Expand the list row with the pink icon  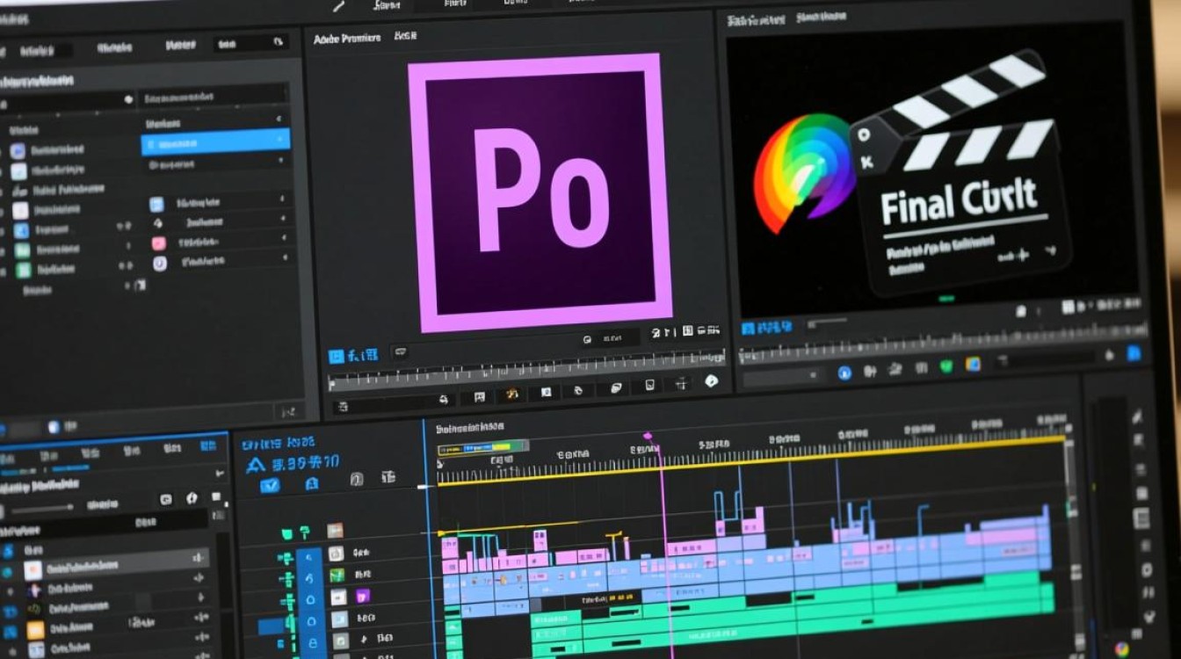[283, 238]
